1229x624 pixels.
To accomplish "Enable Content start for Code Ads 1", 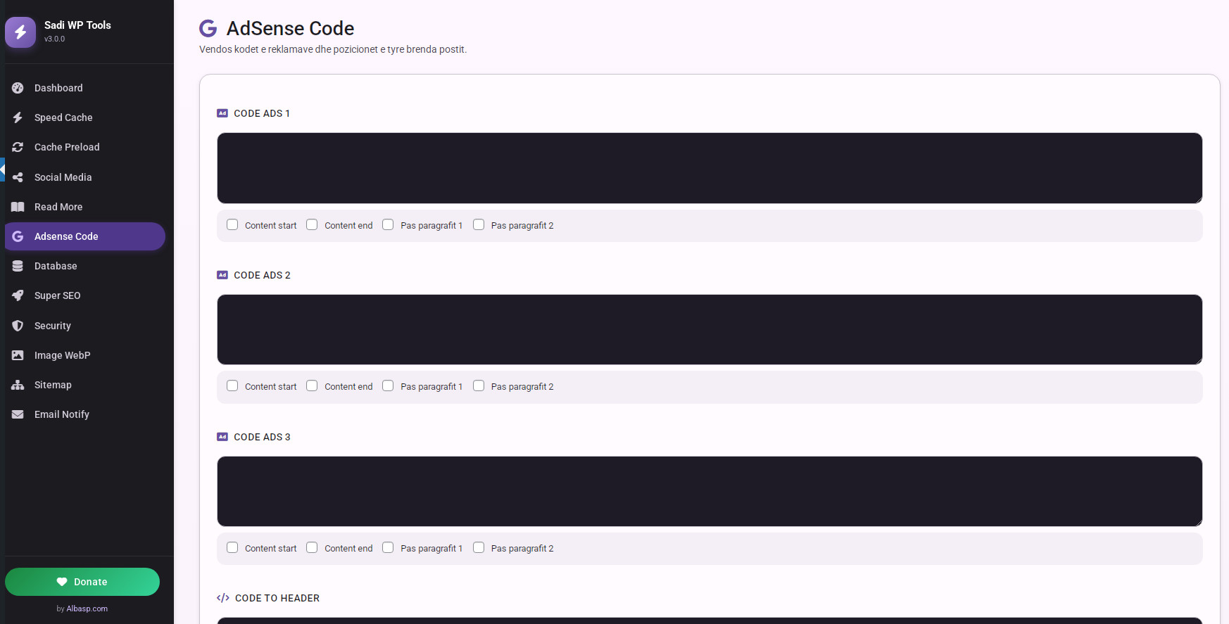I will pyautogui.click(x=232, y=225).
